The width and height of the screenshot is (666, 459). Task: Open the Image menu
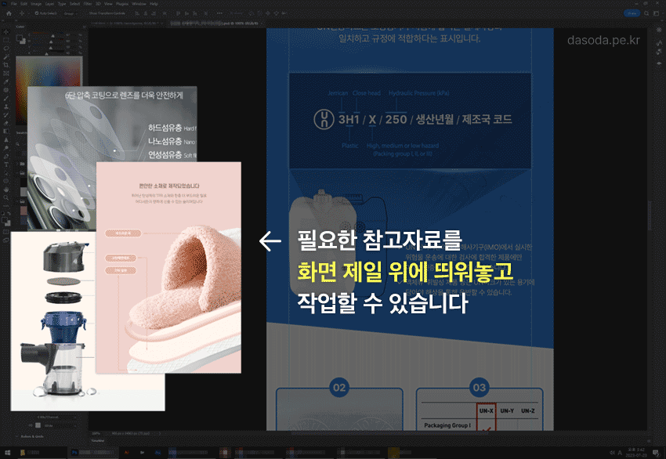coord(36,3)
